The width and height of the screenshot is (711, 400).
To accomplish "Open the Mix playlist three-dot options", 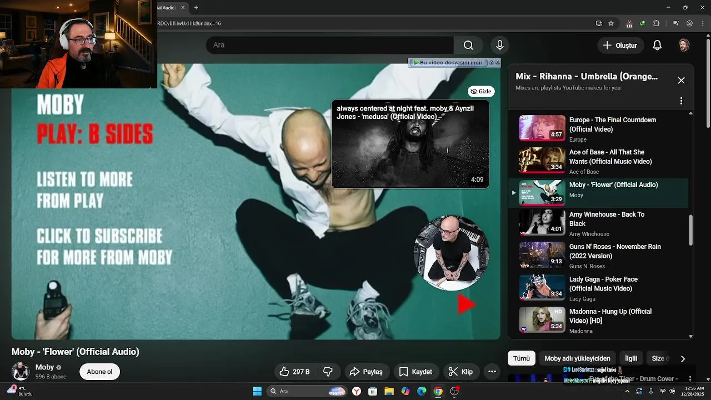I will (x=681, y=101).
